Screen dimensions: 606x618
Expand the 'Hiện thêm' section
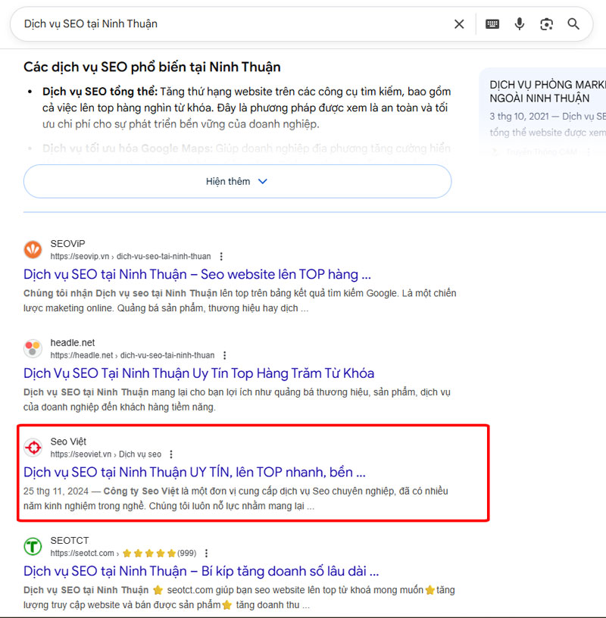tap(237, 181)
